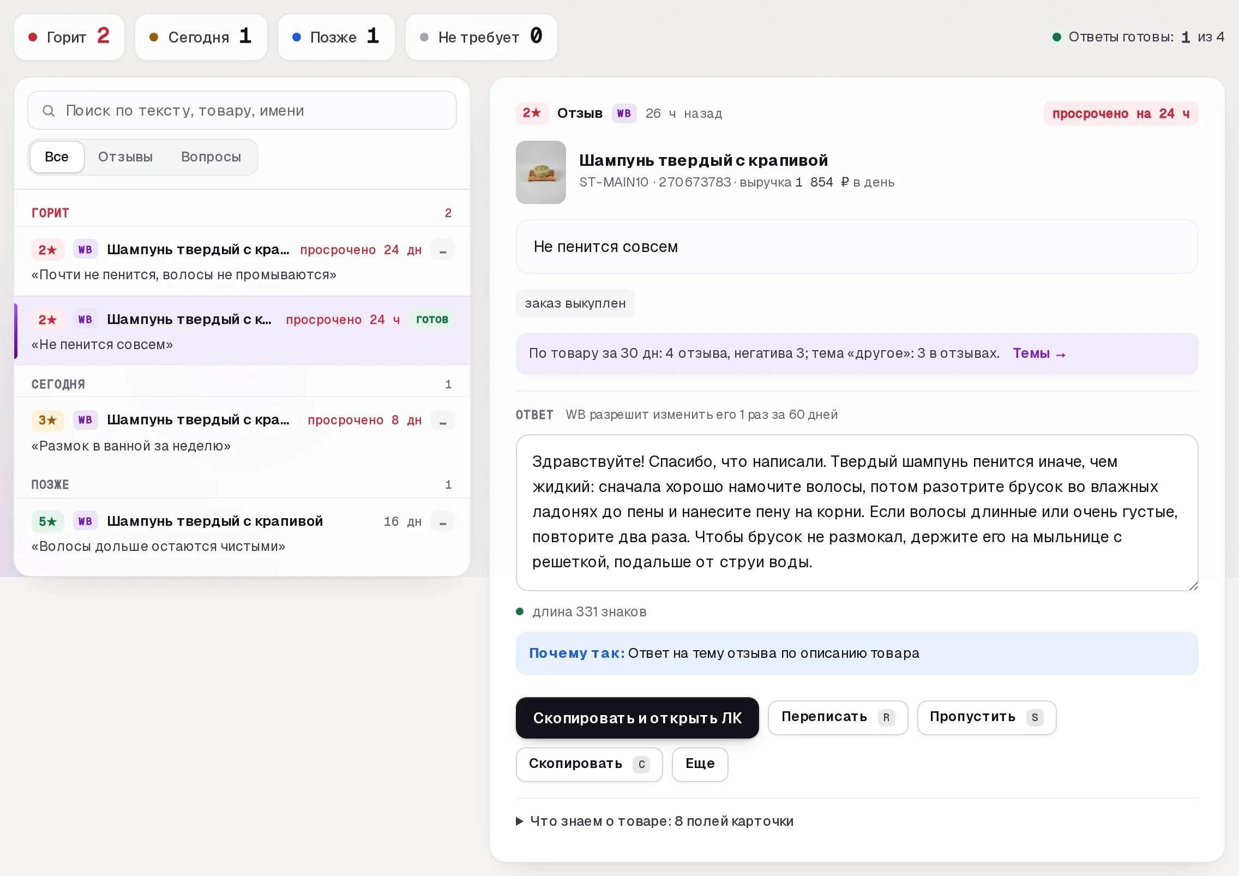Select the «Не пенится совсем» list row

tap(242, 331)
